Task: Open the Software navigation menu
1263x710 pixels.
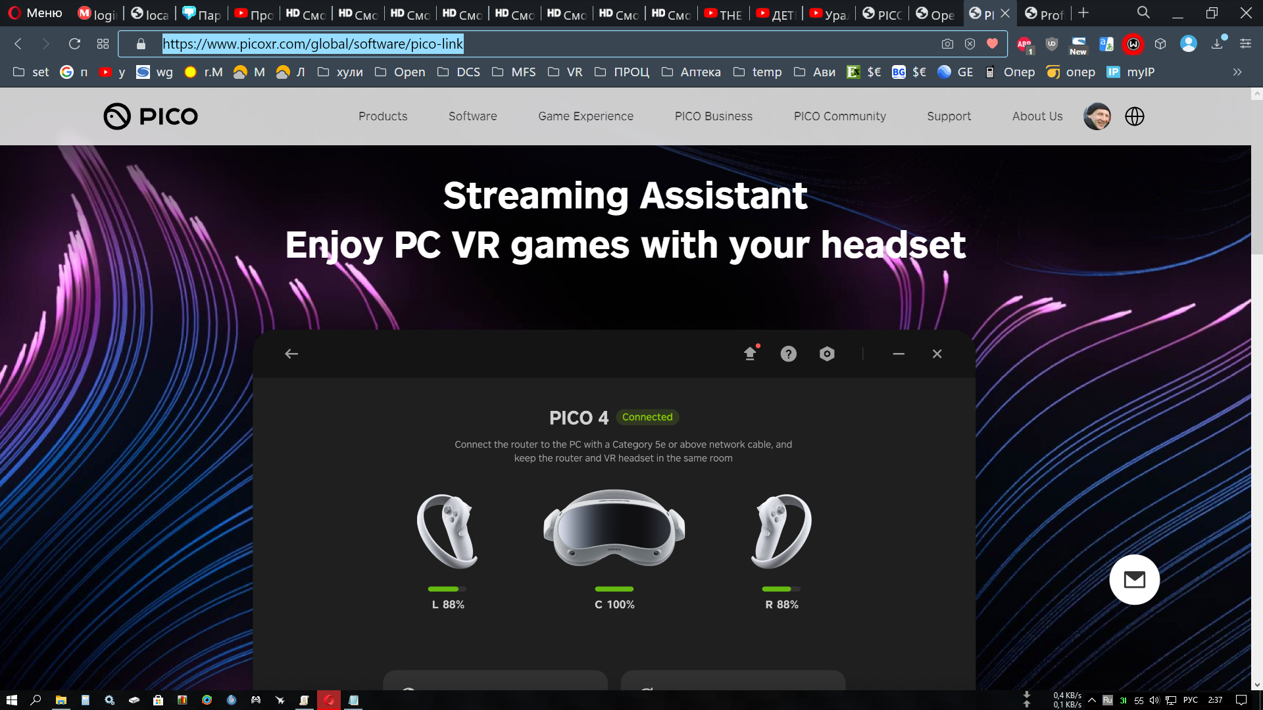Action: [x=472, y=116]
